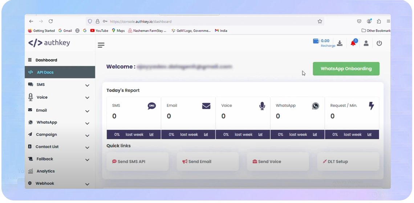414x203 pixels.
Task: Bookmark this page with the star icon
Action: point(320,21)
